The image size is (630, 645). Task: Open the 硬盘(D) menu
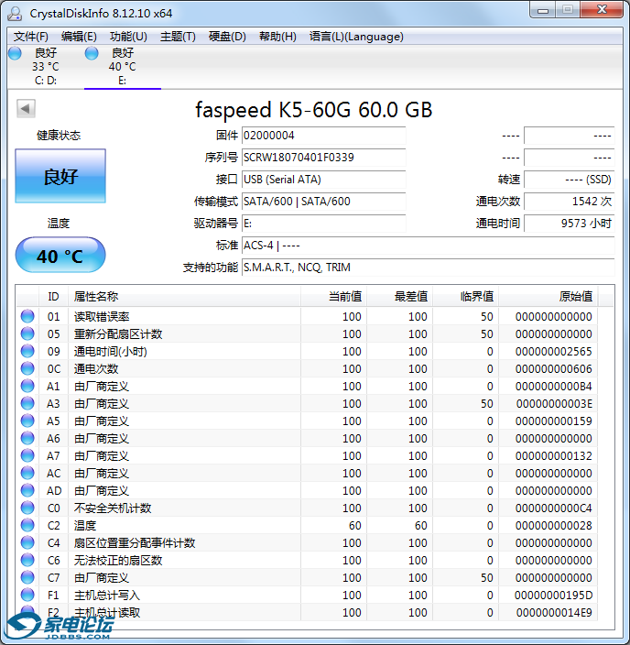click(x=227, y=37)
